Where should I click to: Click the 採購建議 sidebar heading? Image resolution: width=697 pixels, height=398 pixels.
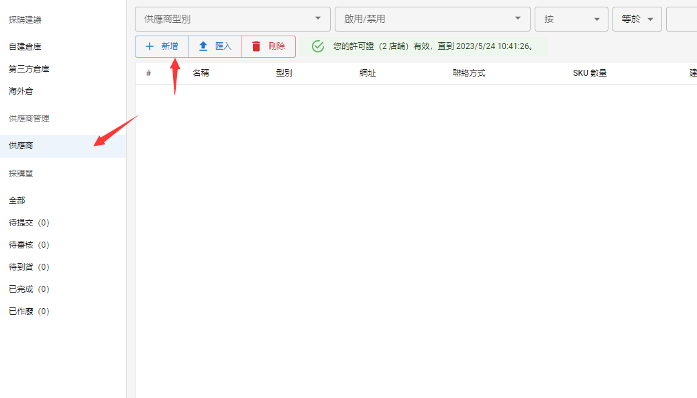pos(25,19)
